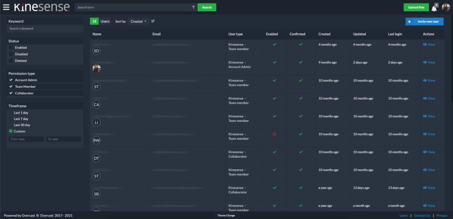The image size is (453, 219).
Task: Click Invite new user button
Action: point(424,22)
